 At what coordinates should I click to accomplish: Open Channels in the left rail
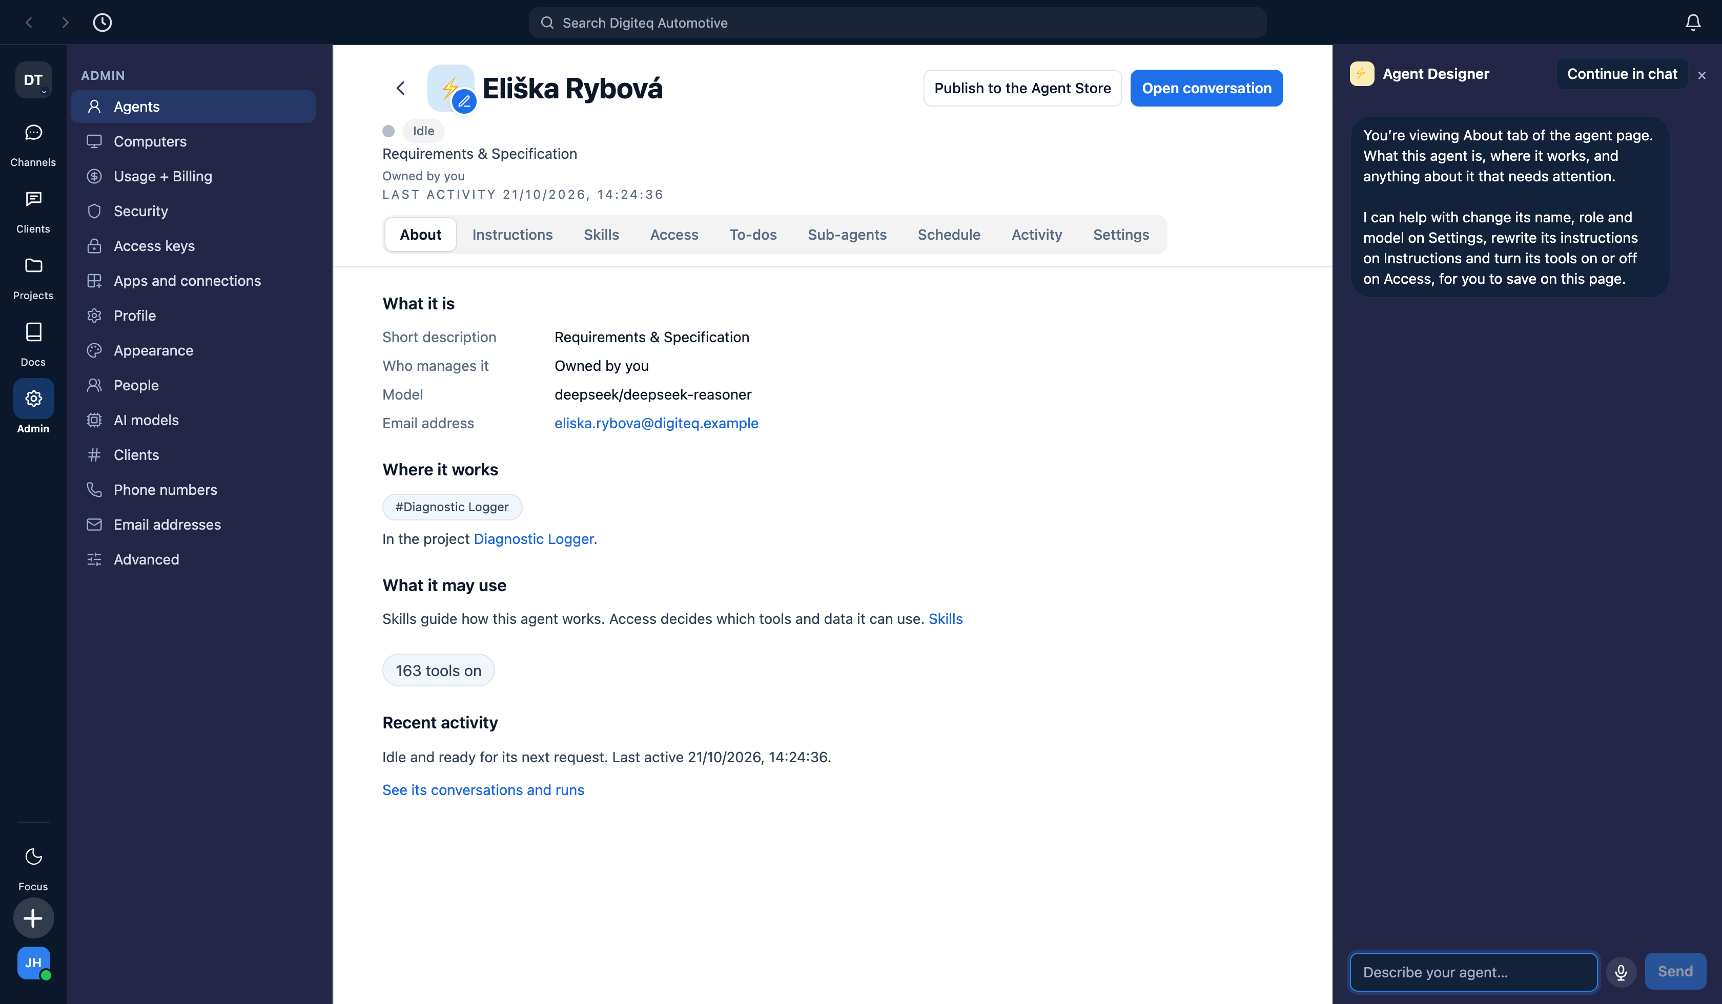pyautogui.click(x=33, y=145)
